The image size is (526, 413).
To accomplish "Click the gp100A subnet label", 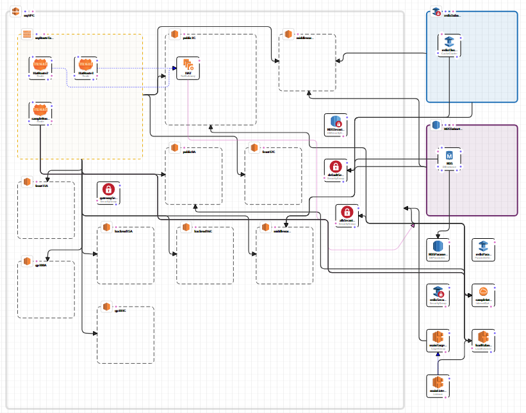I will pyautogui.click(x=41, y=266).
